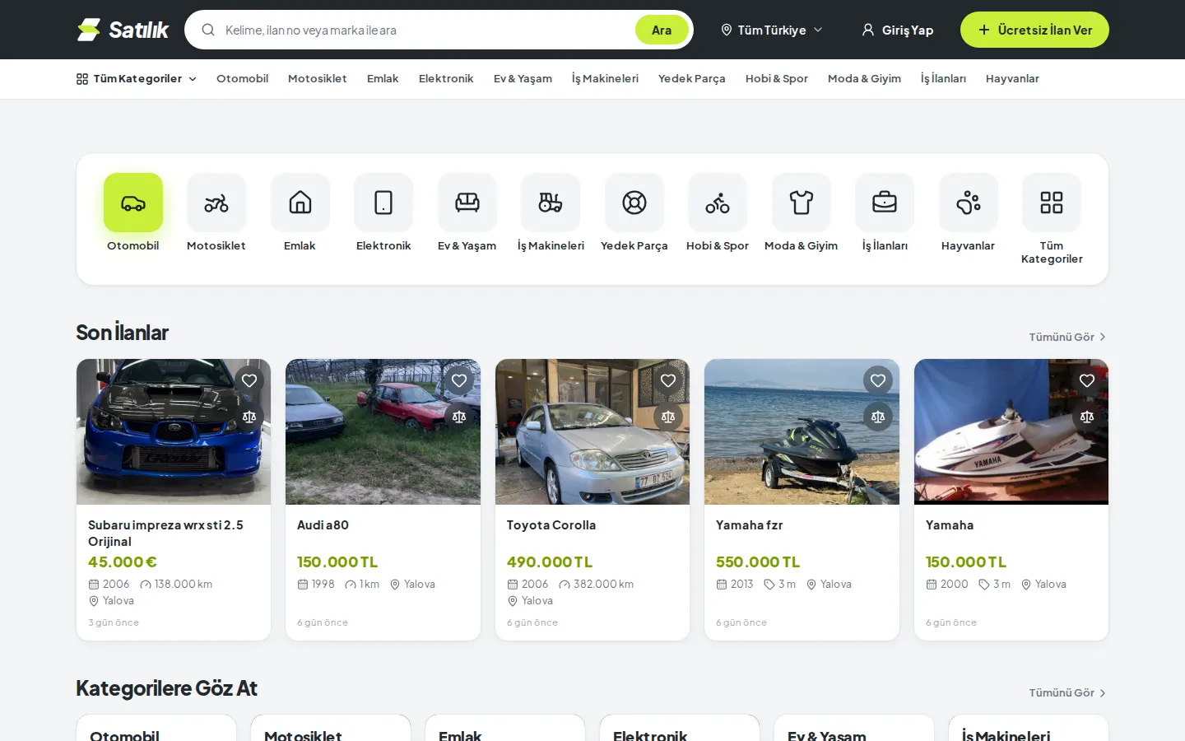Screen dimensions: 1185x741
Task: Click Ücretsiz İlan Ver button
Action: [x=1034, y=30]
